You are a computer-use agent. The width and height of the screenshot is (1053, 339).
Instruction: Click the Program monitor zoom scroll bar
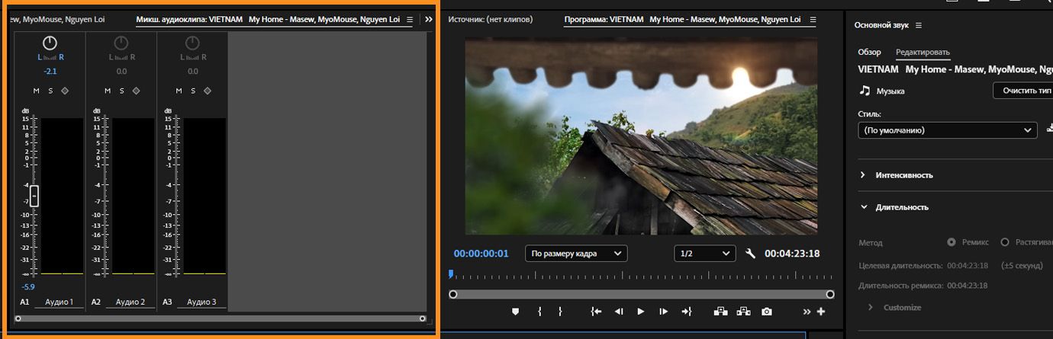point(641,294)
